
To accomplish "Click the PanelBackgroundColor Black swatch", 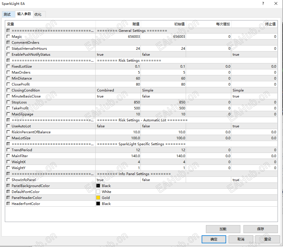I will [x=98, y=186].
